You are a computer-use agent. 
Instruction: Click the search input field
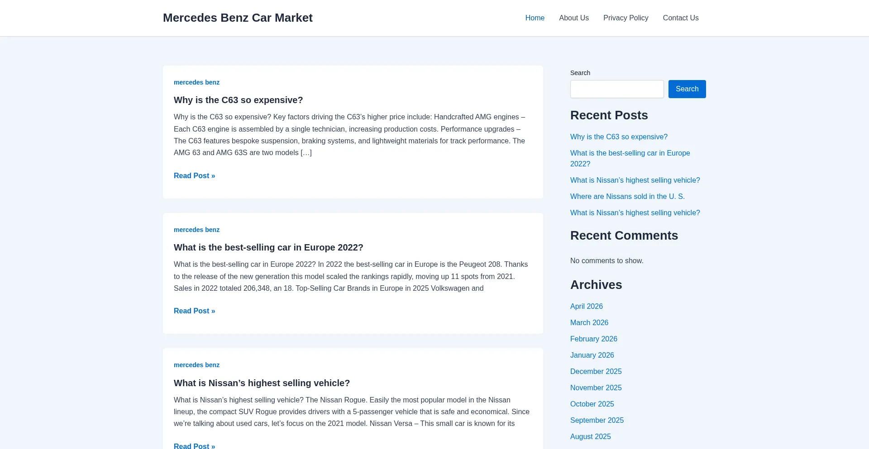pyautogui.click(x=617, y=89)
